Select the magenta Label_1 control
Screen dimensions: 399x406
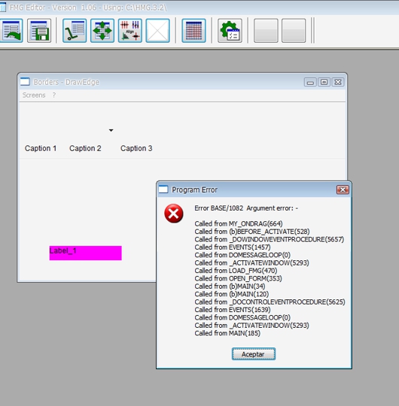pyautogui.click(x=86, y=253)
